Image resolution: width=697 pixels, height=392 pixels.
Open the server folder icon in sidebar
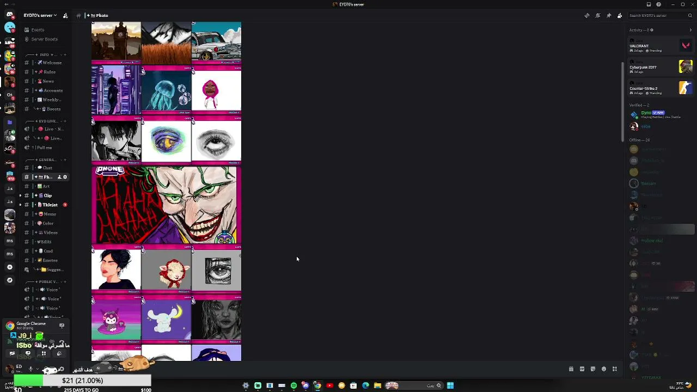point(10,122)
